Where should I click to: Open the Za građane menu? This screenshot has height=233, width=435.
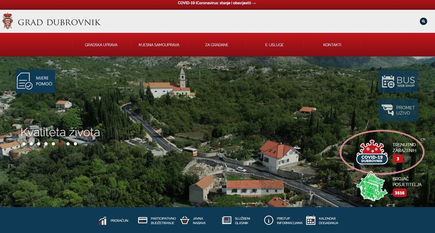[x=217, y=45]
